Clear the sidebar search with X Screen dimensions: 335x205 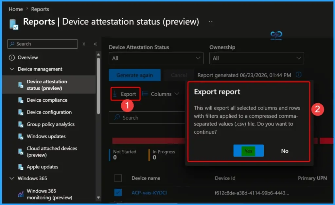pos(84,44)
